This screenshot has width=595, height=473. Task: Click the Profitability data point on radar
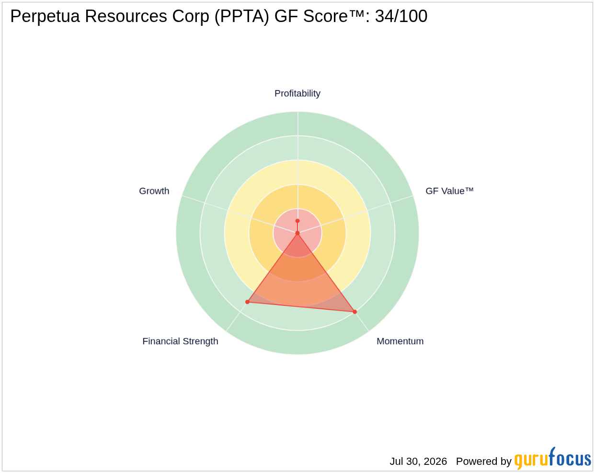click(x=297, y=221)
